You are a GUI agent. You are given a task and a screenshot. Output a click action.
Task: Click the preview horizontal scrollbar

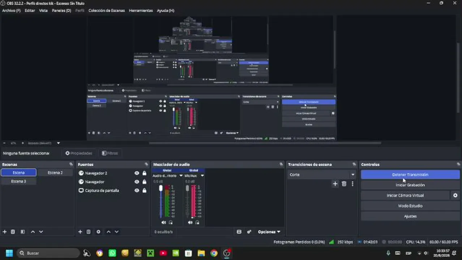[x=265, y=143]
